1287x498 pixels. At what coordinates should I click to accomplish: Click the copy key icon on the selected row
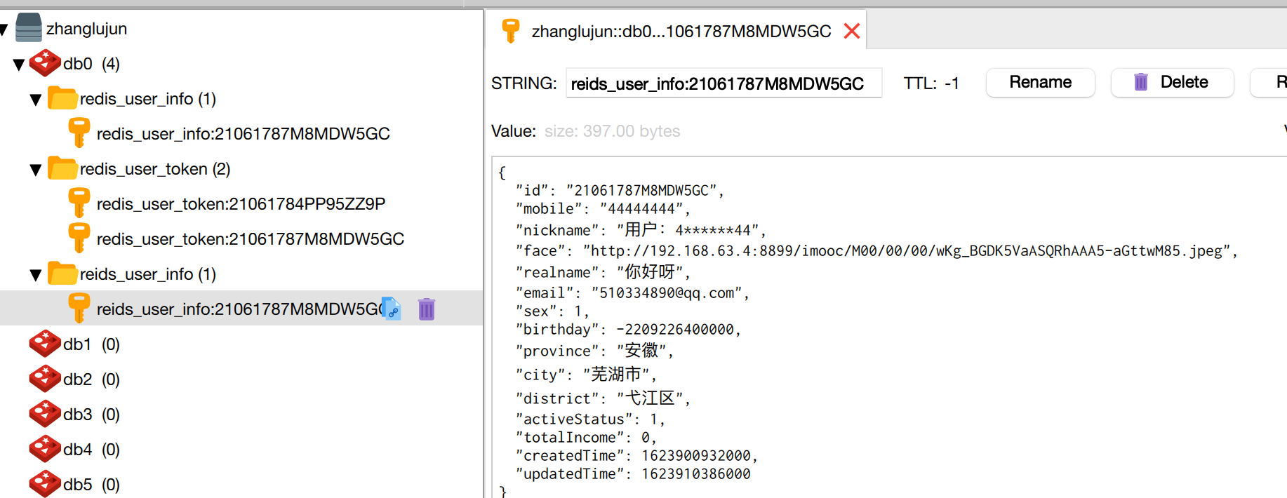pos(392,309)
